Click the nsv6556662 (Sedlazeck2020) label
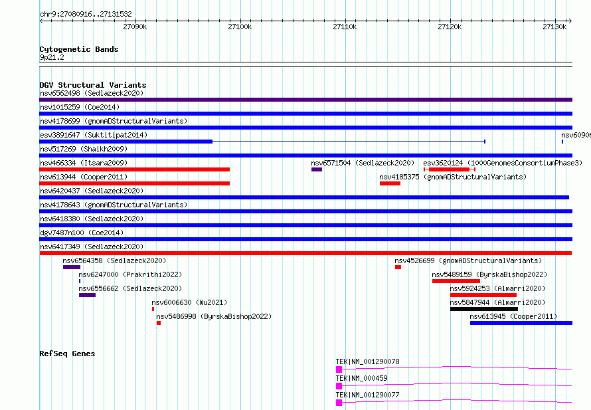The height and width of the screenshot is (410, 591). (130, 288)
